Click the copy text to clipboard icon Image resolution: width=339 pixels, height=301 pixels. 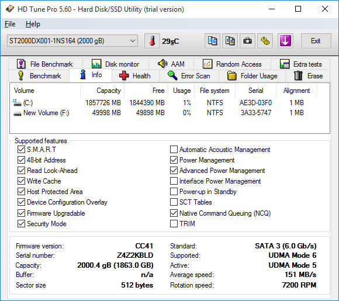(212, 41)
